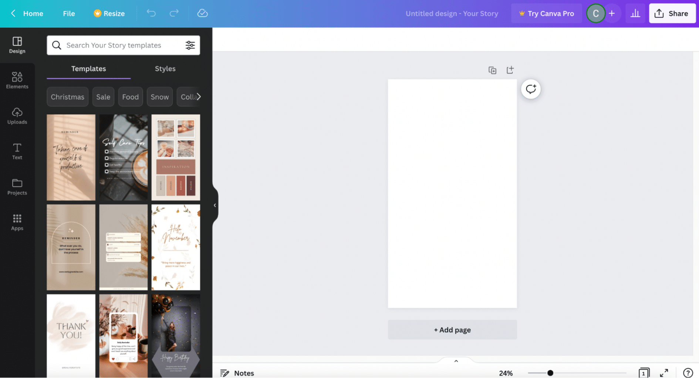Open the 24% zoom level menu
This screenshot has width=699, height=378.
[x=506, y=373]
